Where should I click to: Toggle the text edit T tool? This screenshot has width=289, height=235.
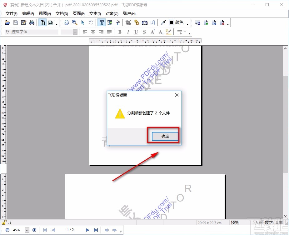click(102, 23)
